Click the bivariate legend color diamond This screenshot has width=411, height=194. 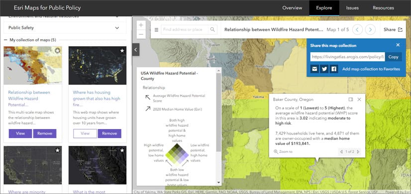point(177,155)
